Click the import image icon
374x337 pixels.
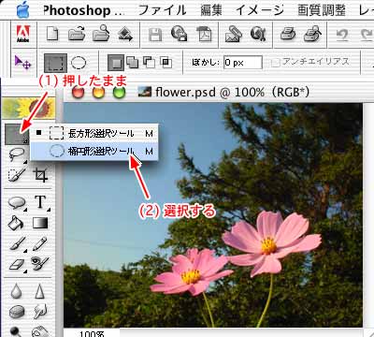click(x=125, y=34)
